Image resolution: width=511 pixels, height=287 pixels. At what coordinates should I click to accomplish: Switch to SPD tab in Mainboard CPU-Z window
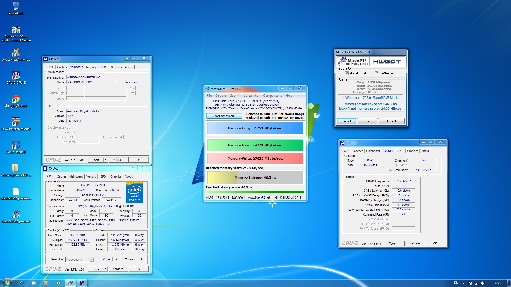coord(104,67)
